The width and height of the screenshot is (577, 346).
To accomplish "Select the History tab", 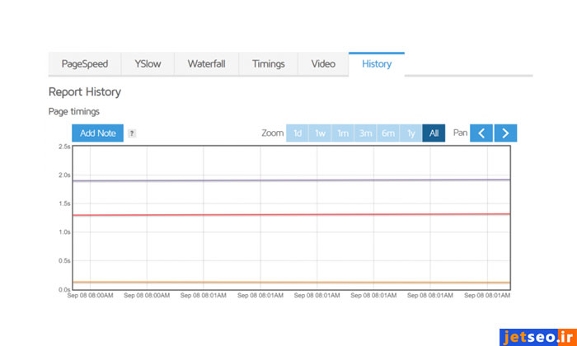I will (x=377, y=64).
